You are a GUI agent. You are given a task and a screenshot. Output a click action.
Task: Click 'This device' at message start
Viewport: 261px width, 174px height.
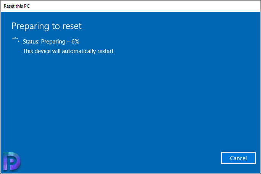coord(37,51)
